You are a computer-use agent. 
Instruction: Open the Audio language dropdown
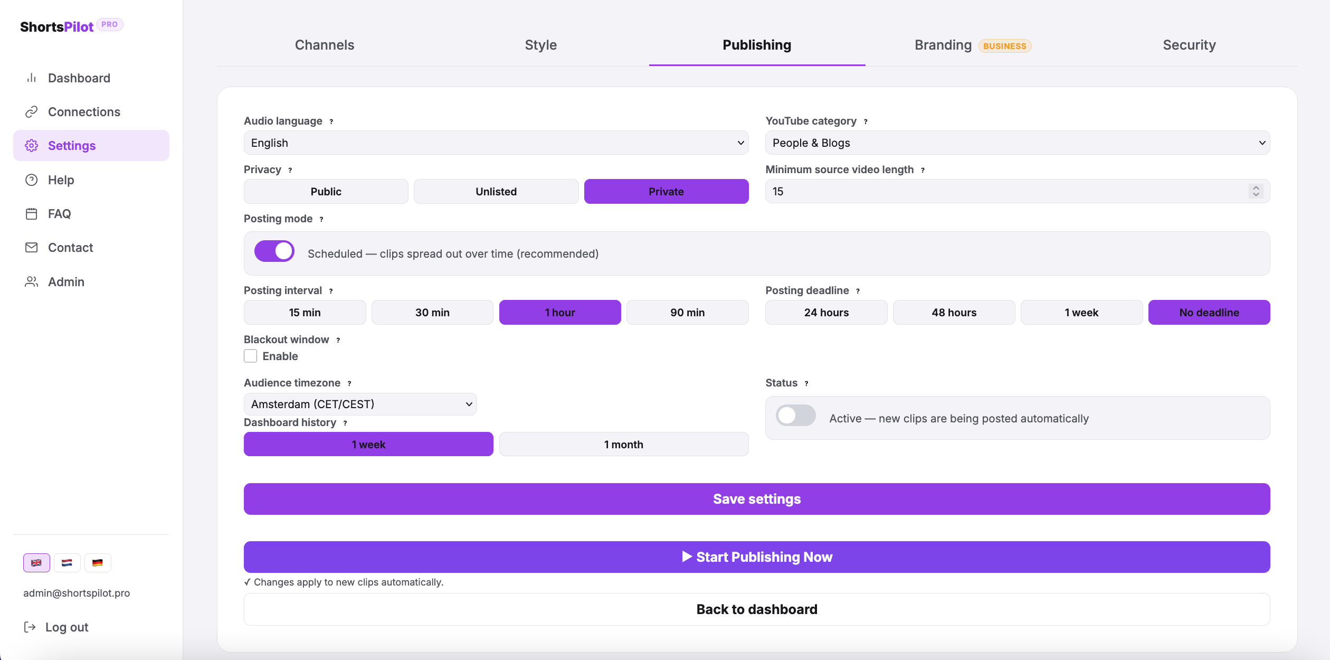(x=496, y=143)
